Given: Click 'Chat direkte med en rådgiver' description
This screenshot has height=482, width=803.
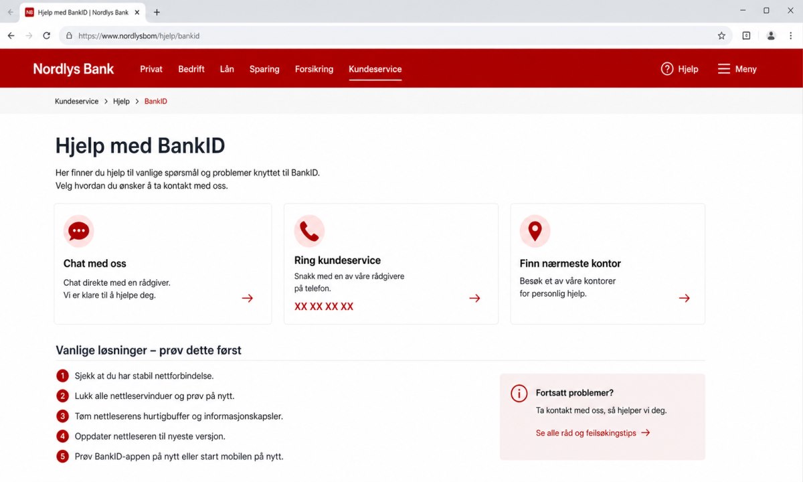Looking at the screenshot, I should pos(117,283).
